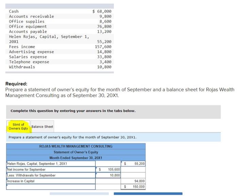
Task: Click the Salaries expense row
Action: (x=60, y=57)
